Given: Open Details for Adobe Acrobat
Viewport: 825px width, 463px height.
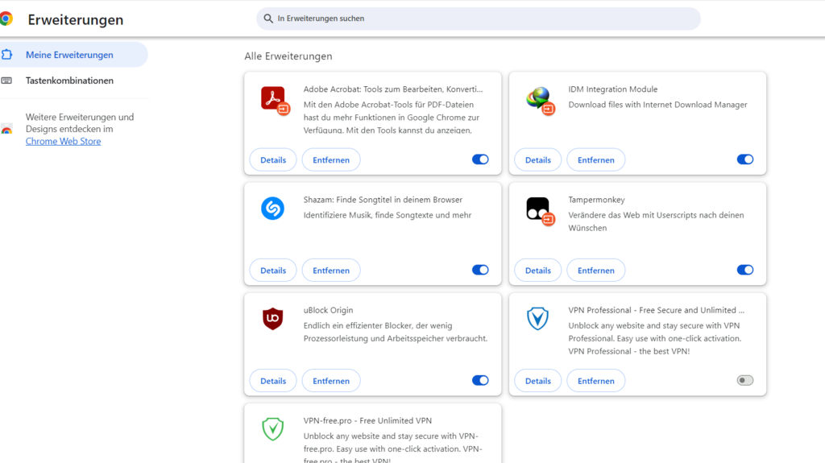Looking at the screenshot, I should [273, 160].
